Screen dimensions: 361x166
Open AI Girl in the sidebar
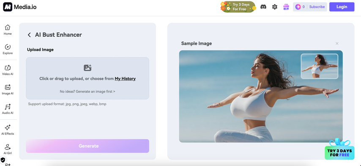pos(8,149)
